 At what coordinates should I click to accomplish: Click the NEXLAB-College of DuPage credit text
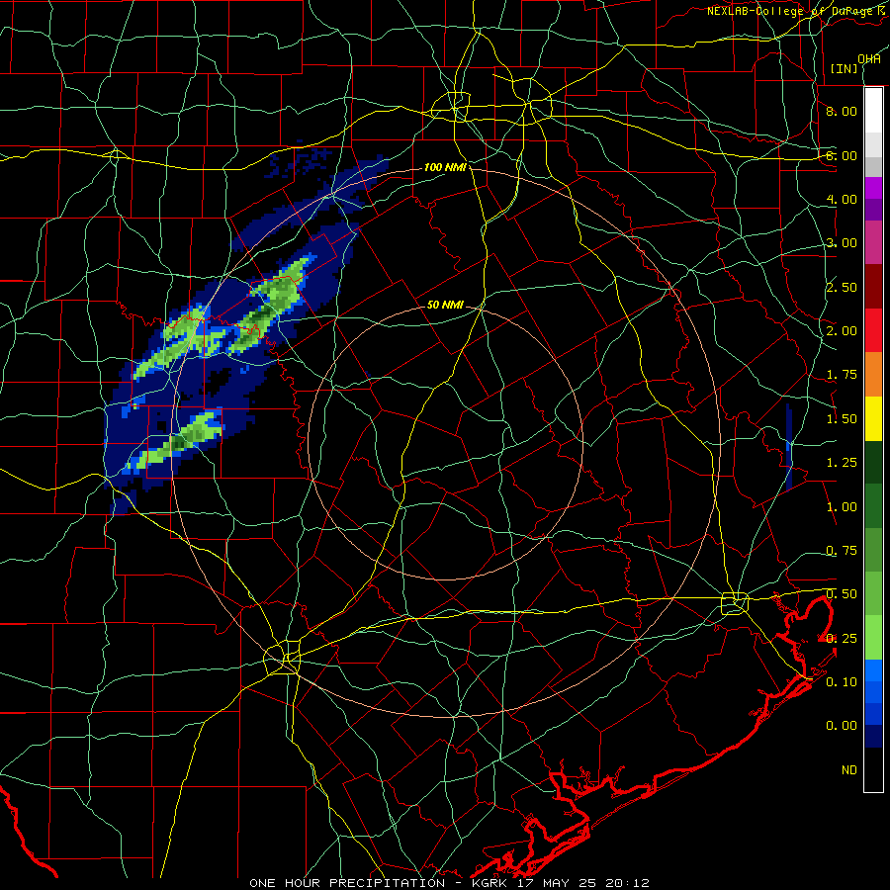[798, 11]
